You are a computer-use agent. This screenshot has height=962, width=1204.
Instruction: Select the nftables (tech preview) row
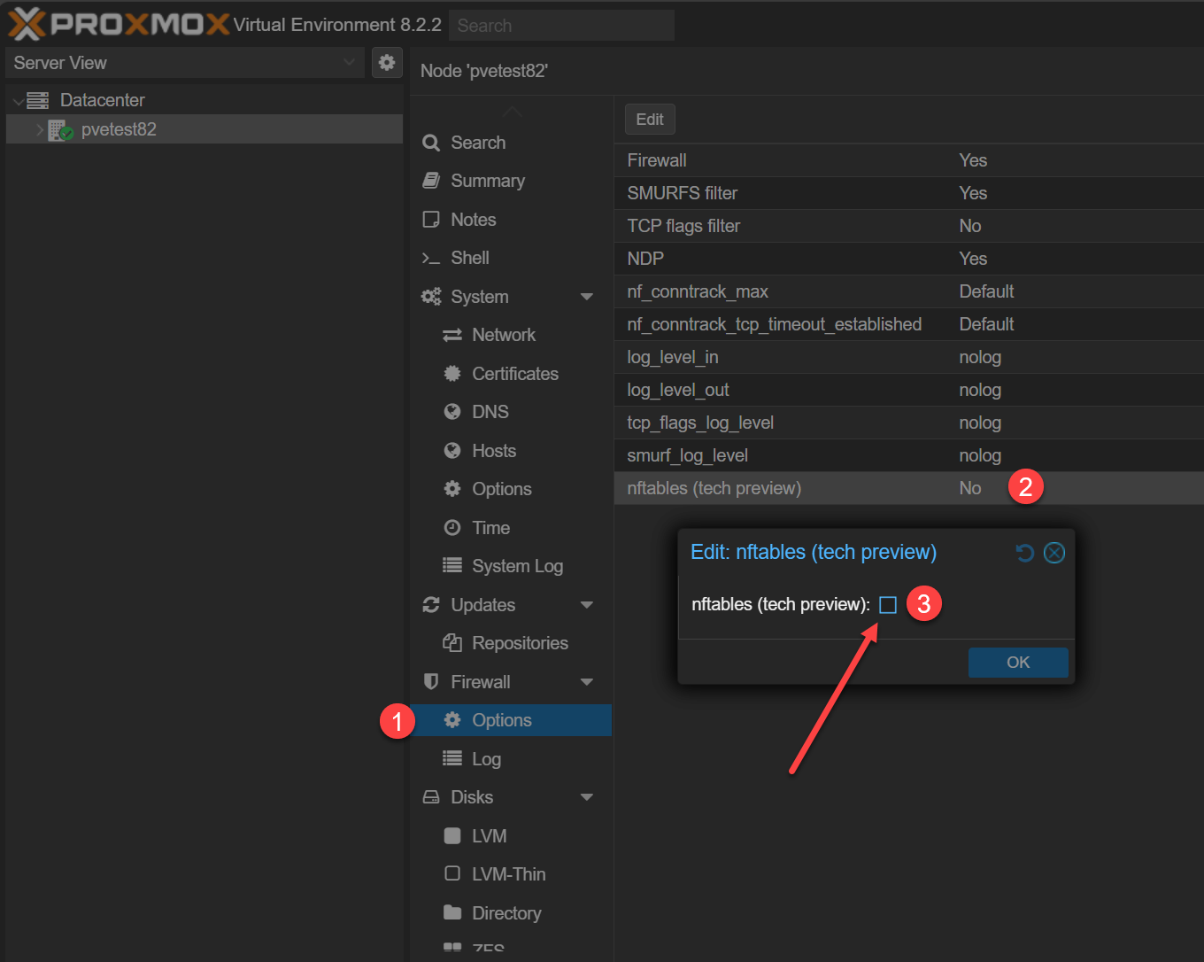coord(909,488)
